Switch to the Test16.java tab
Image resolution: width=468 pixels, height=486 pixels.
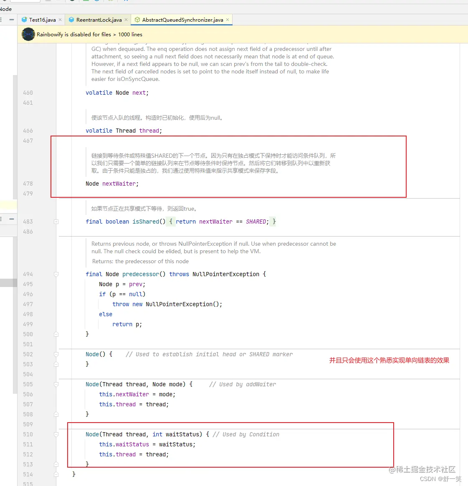pos(42,20)
